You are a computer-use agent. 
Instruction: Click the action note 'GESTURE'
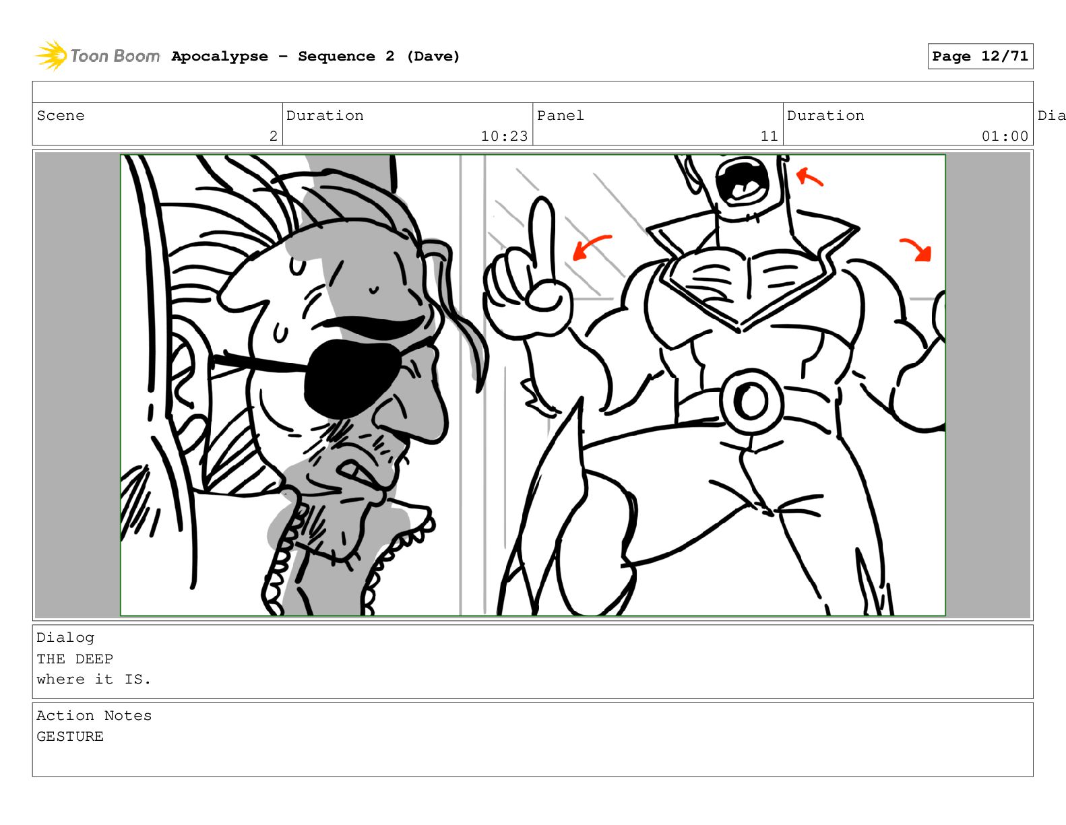click(x=70, y=737)
